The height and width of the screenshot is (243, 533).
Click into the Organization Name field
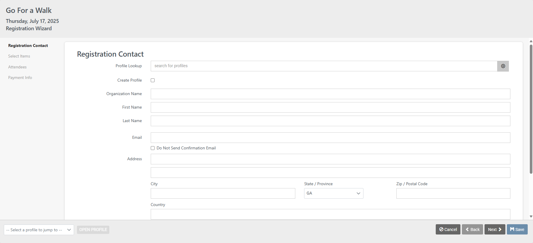pos(331,94)
